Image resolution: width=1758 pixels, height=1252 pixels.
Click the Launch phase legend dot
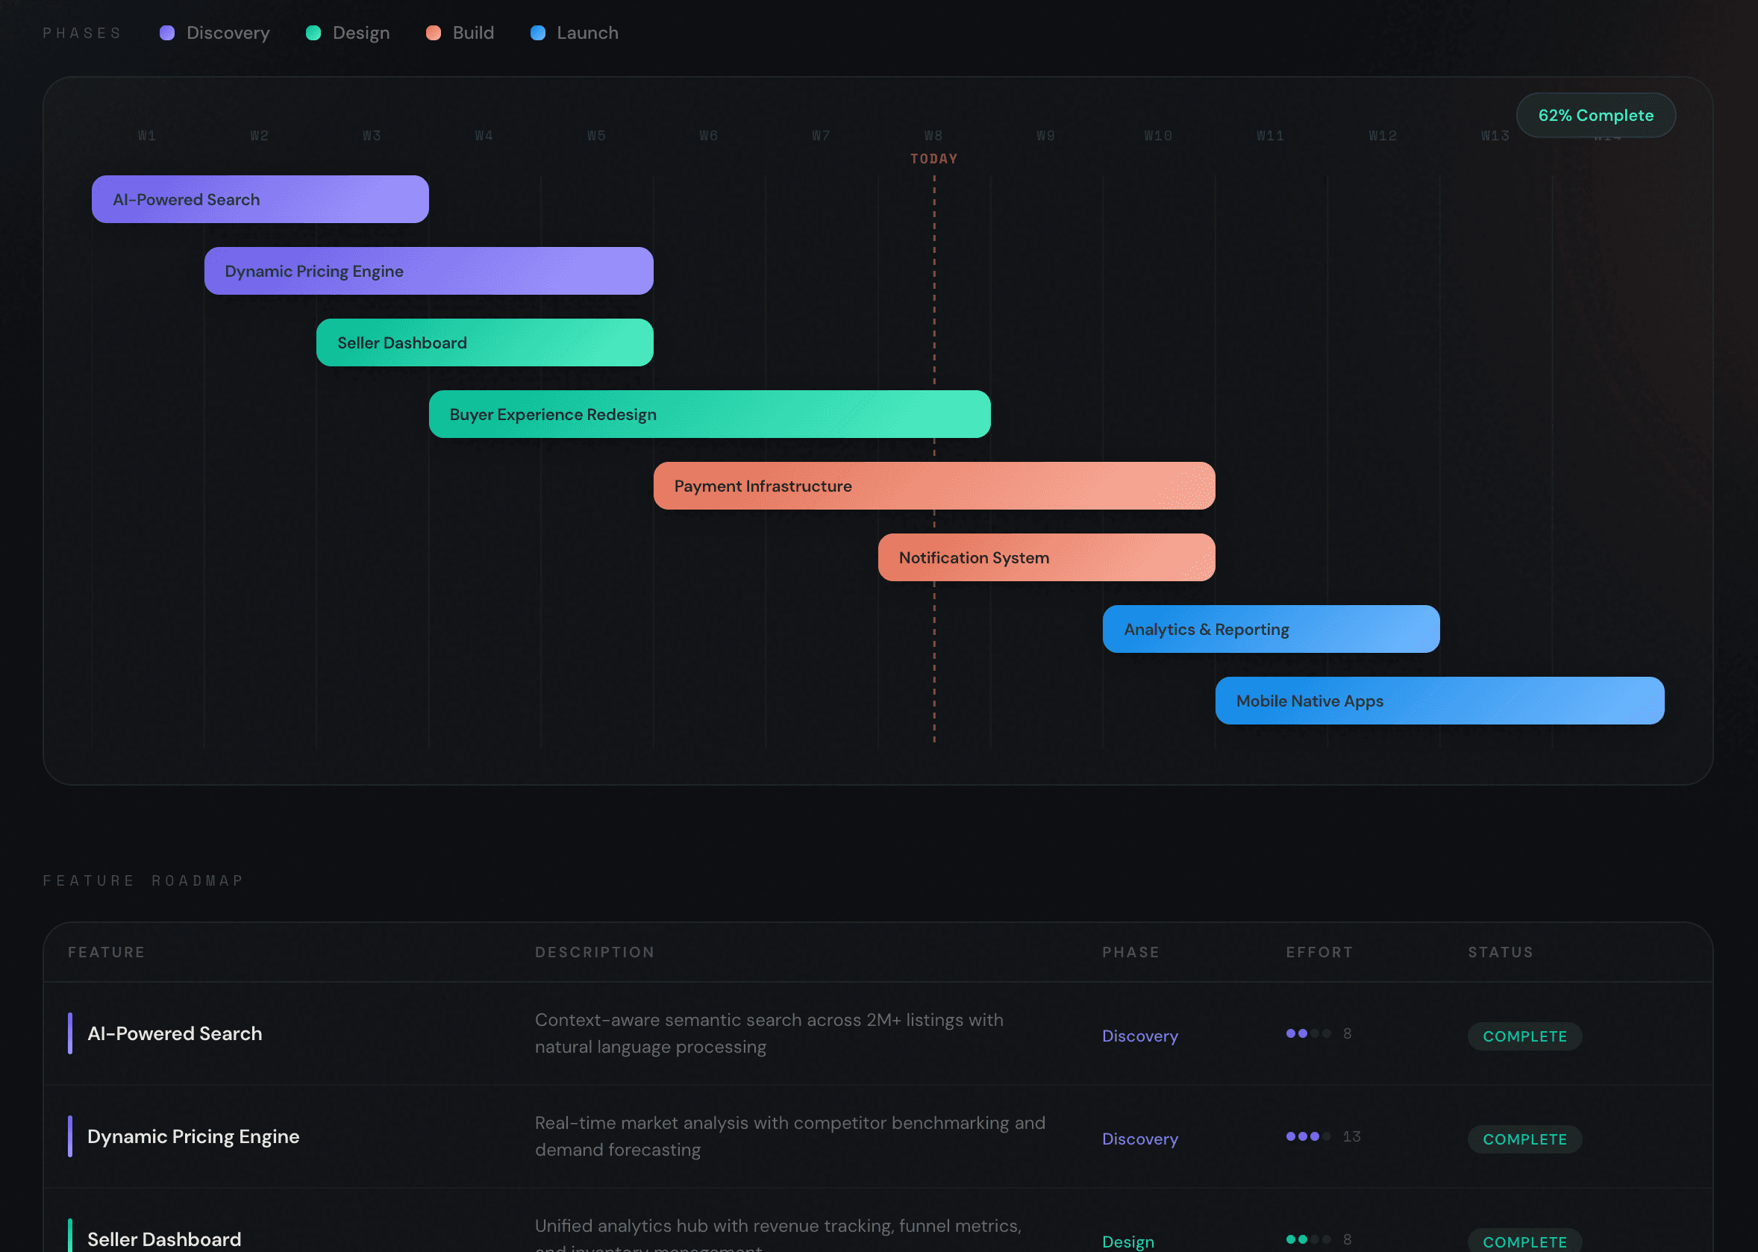538,32
